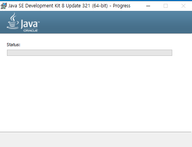Click the disabled maximize button

click(x=166, y=6)
